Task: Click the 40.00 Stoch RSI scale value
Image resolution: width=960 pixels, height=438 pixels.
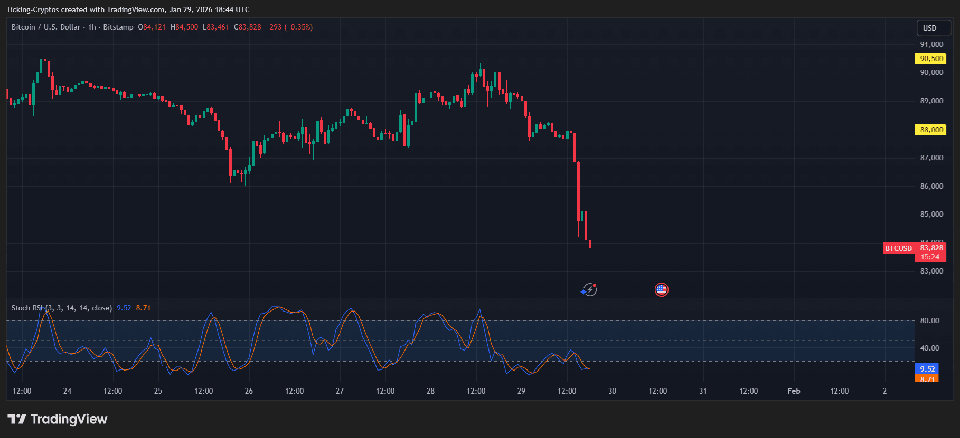Action: coord(929,348)
